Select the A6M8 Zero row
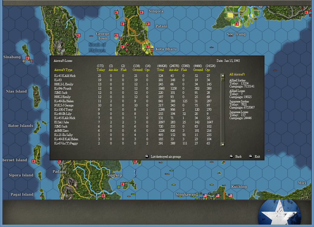Screen dimensions: 314x227 point(134,131)
